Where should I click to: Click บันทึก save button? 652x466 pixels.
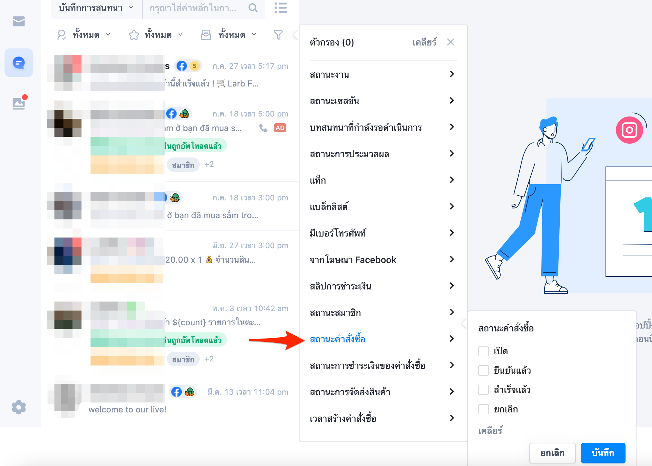pyautogui.click(x=603, y=453)
